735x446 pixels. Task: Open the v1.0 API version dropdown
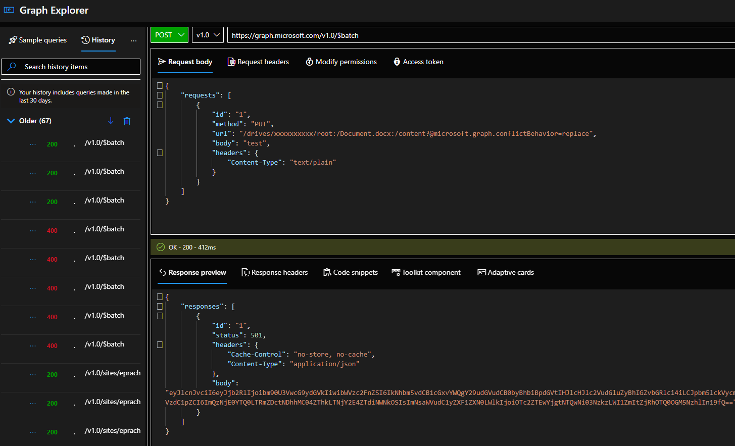[208, 35]
